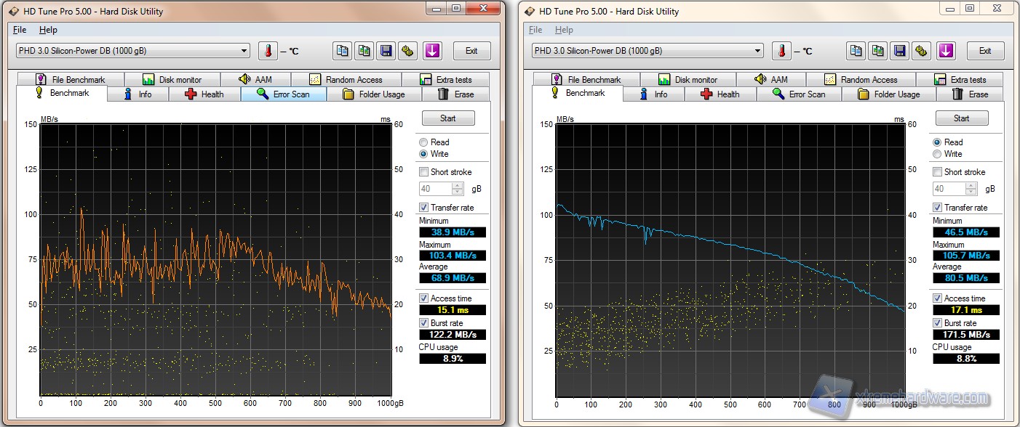Click the thermometer temperature icon in left window

click(268, 51)
